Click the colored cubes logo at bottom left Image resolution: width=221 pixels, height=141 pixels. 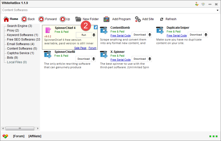[5, 136]
